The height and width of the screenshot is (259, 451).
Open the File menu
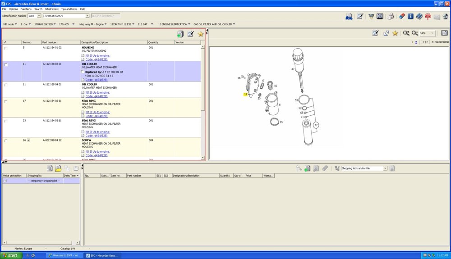click(x=4, y=9)
